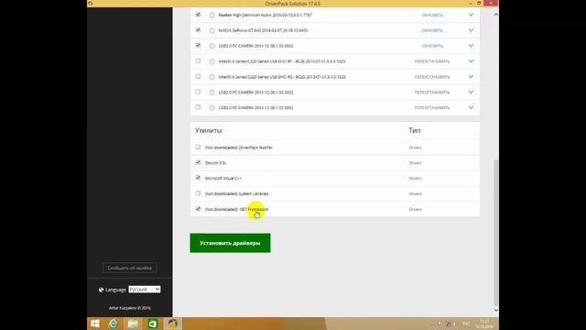Uncheck the .NET Framework utility
The width and height of the screenshot is (586, 330).
pyautogui.click(x=198, y=209)
